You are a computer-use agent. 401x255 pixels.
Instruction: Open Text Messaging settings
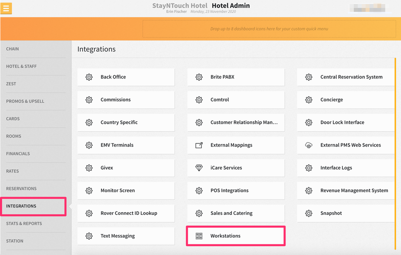click(x=126, y=236)
